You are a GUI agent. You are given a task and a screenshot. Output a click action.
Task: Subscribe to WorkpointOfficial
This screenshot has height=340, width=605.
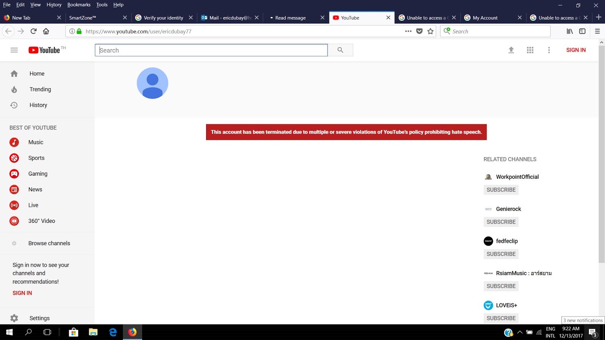point(501,190)
